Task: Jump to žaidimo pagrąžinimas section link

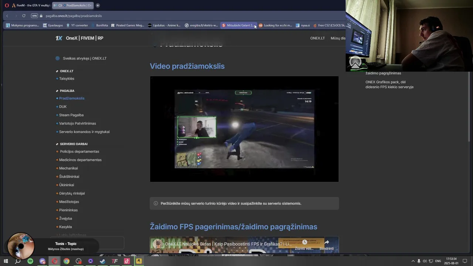Action: coord(383,73)
